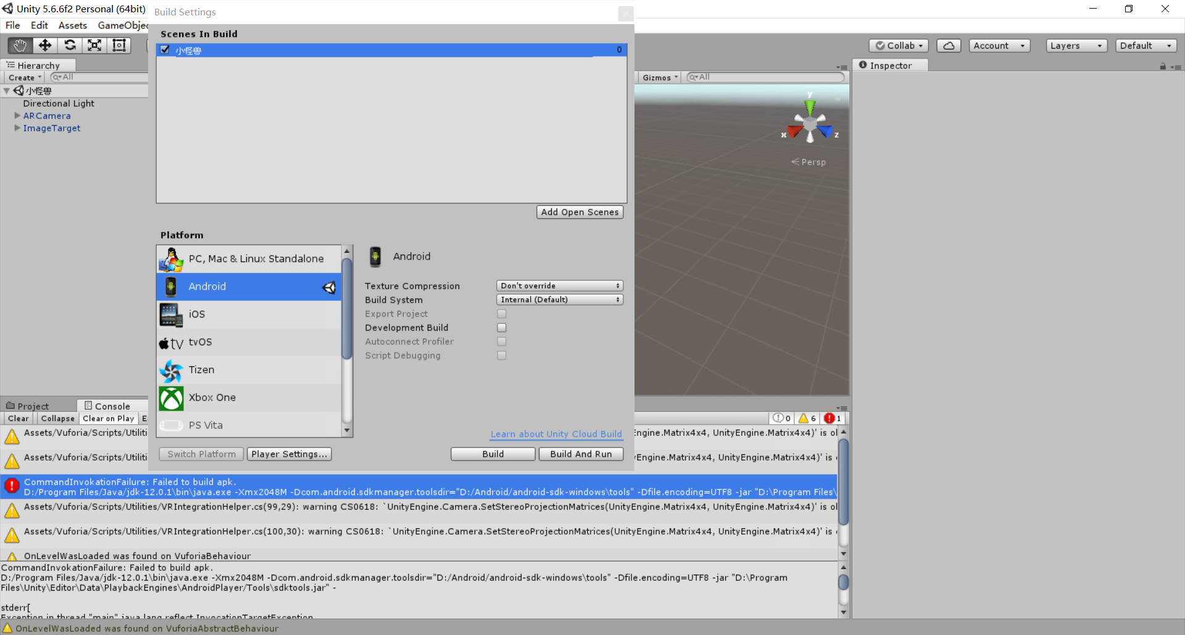1185x635 pixels.
Task: Select the Hand tool in toolbar
Action: (20, 45)
